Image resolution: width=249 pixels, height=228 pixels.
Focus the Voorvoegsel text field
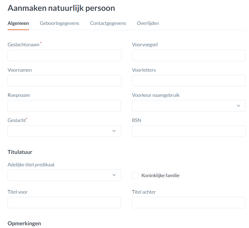(189, 55)
